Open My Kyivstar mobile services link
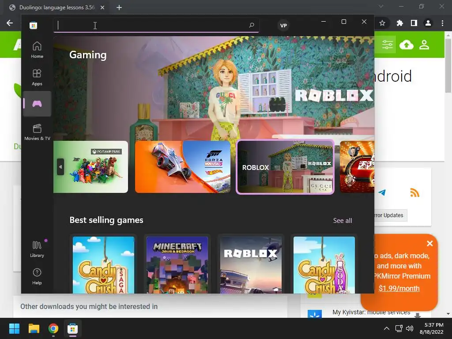The height and width of the screenshot is (339, 452). pyautogui.click(x=371, y=312)
